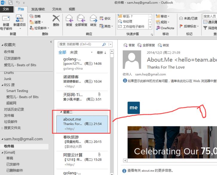Open the Follow-up flag (后续标志) dropdown
The width and height of the screenshot is (217, 175).
coord(189,26)
